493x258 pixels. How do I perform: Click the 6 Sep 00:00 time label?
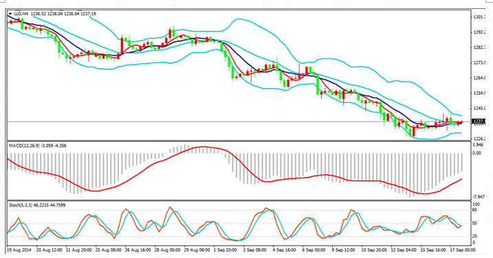coord(314,250)
